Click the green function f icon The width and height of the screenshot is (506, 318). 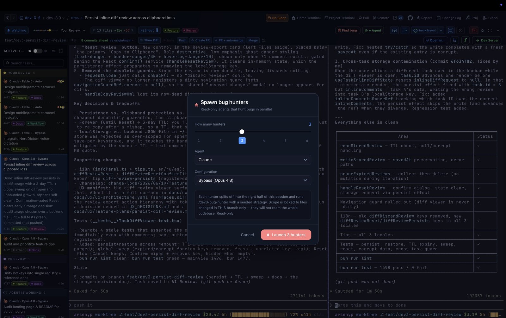pos(465,40)
